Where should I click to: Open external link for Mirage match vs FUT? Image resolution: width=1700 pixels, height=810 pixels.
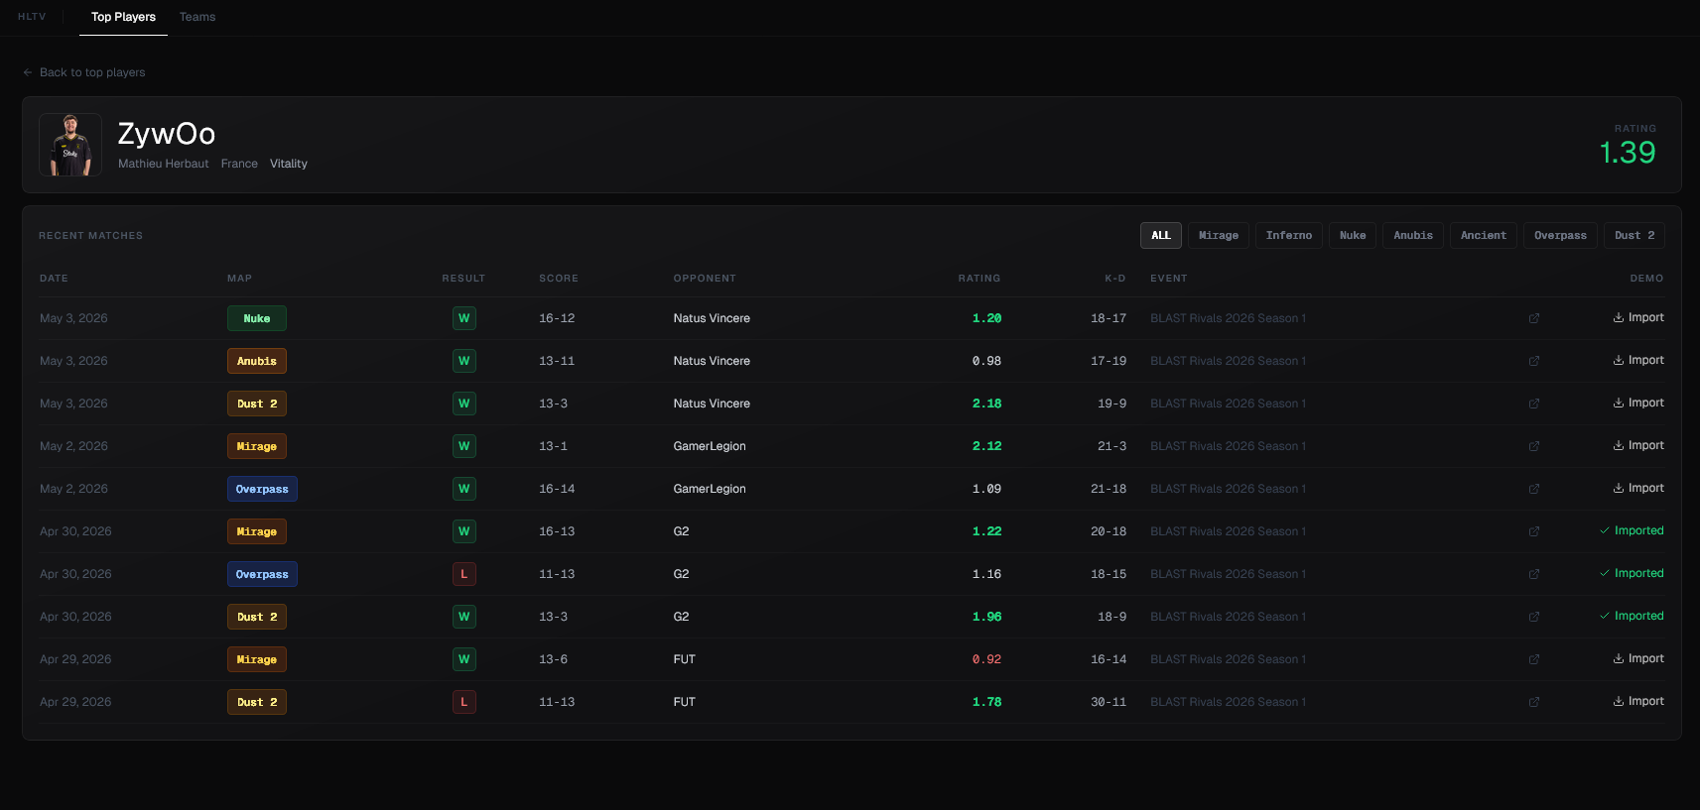click(1533, 659)
